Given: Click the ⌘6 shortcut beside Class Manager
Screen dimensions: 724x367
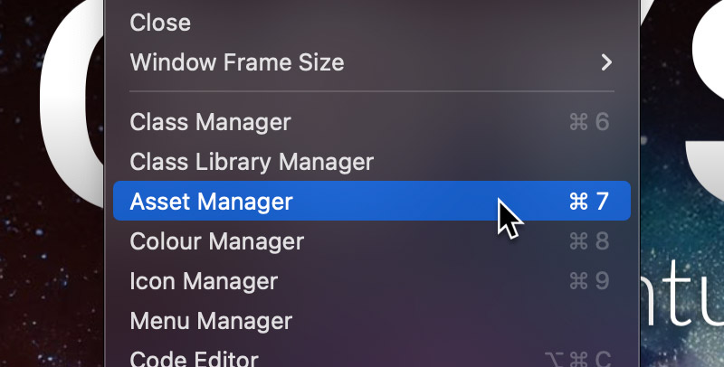Looking at the screenshot, I should [589, 122].
